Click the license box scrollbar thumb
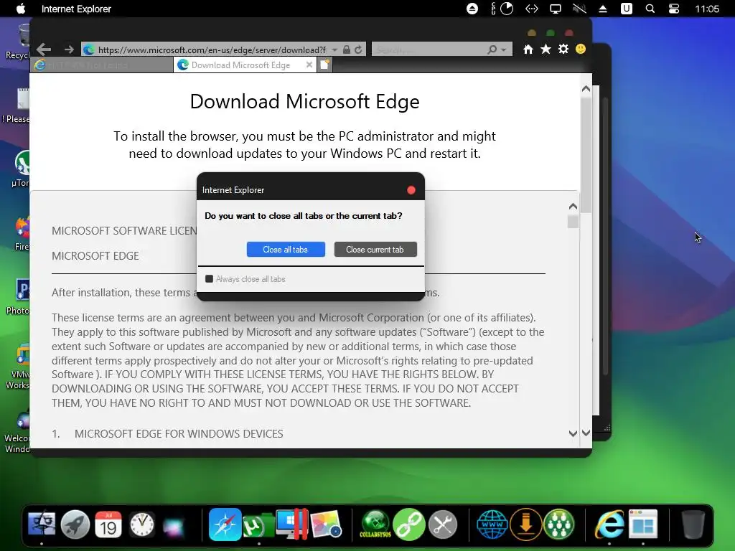The height and width of the screenshot is (551, 735). point(573,222)
